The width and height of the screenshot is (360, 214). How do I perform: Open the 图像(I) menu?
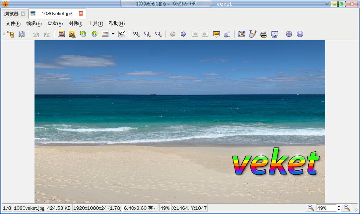[x=75, y=23]
